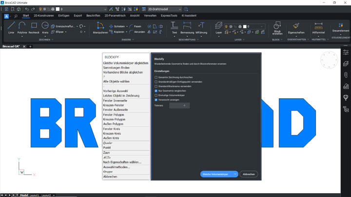Open the Manipulieren tool
Image resolution: width=351 pixels, height=197 pixels.
[x=100, y=27]
